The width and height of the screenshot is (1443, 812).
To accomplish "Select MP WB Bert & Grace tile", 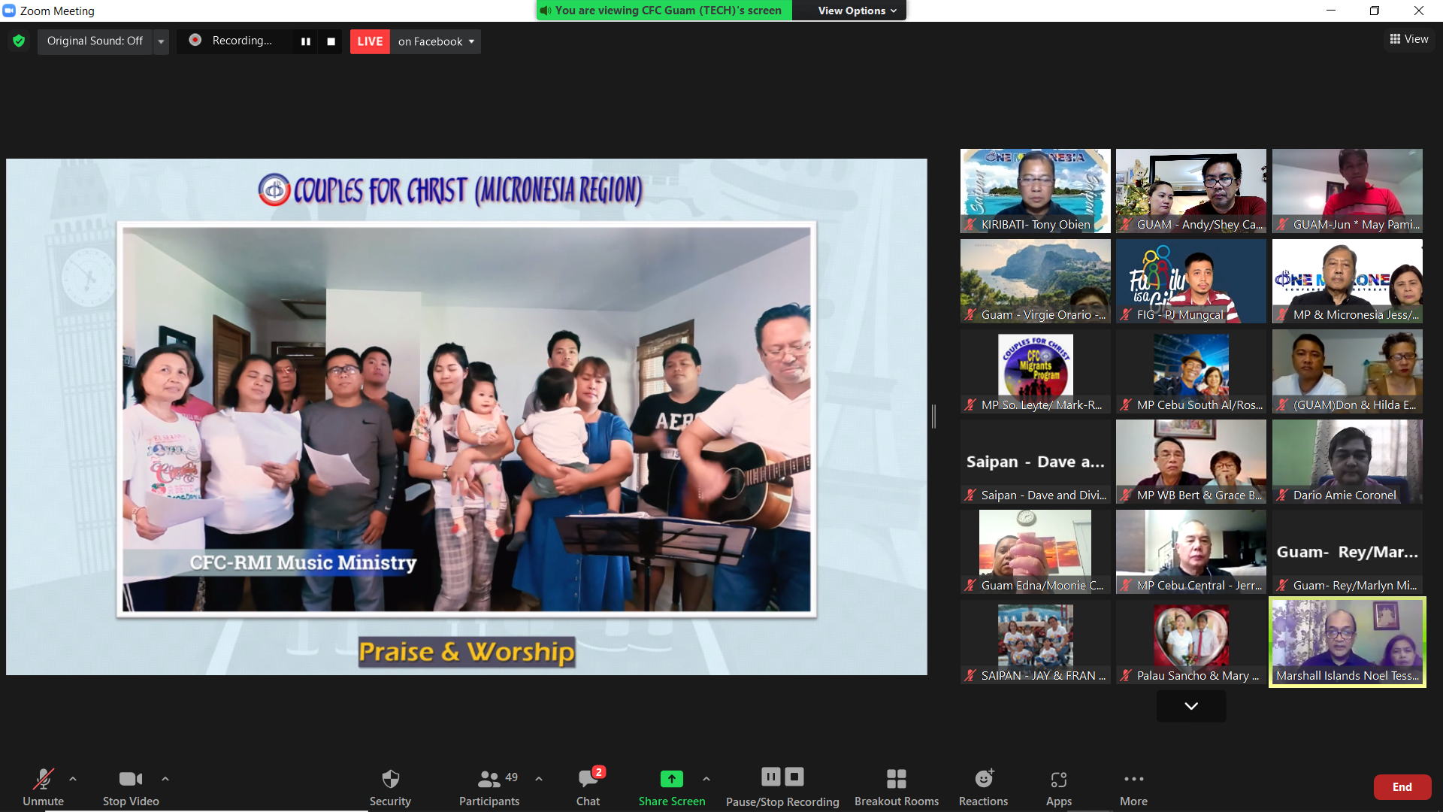I will click(x=1191, y=462).
